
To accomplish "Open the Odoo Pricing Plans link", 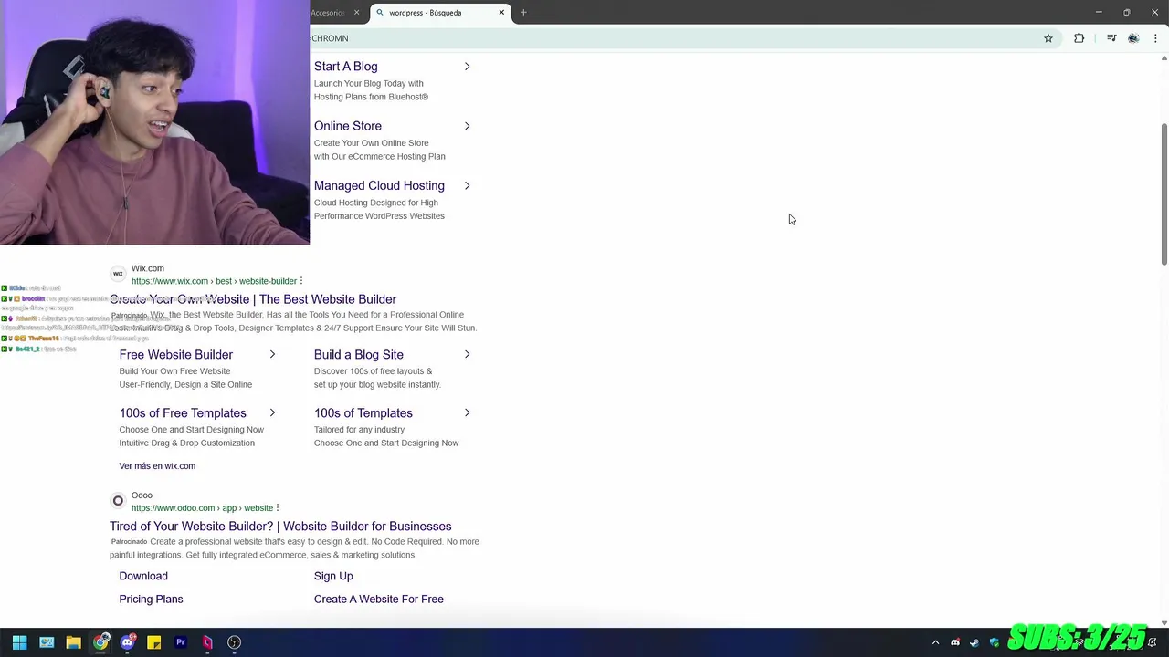I will click(151, 600).
